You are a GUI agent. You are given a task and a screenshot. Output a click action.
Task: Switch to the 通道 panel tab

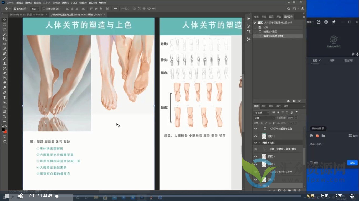click(264, 106)
